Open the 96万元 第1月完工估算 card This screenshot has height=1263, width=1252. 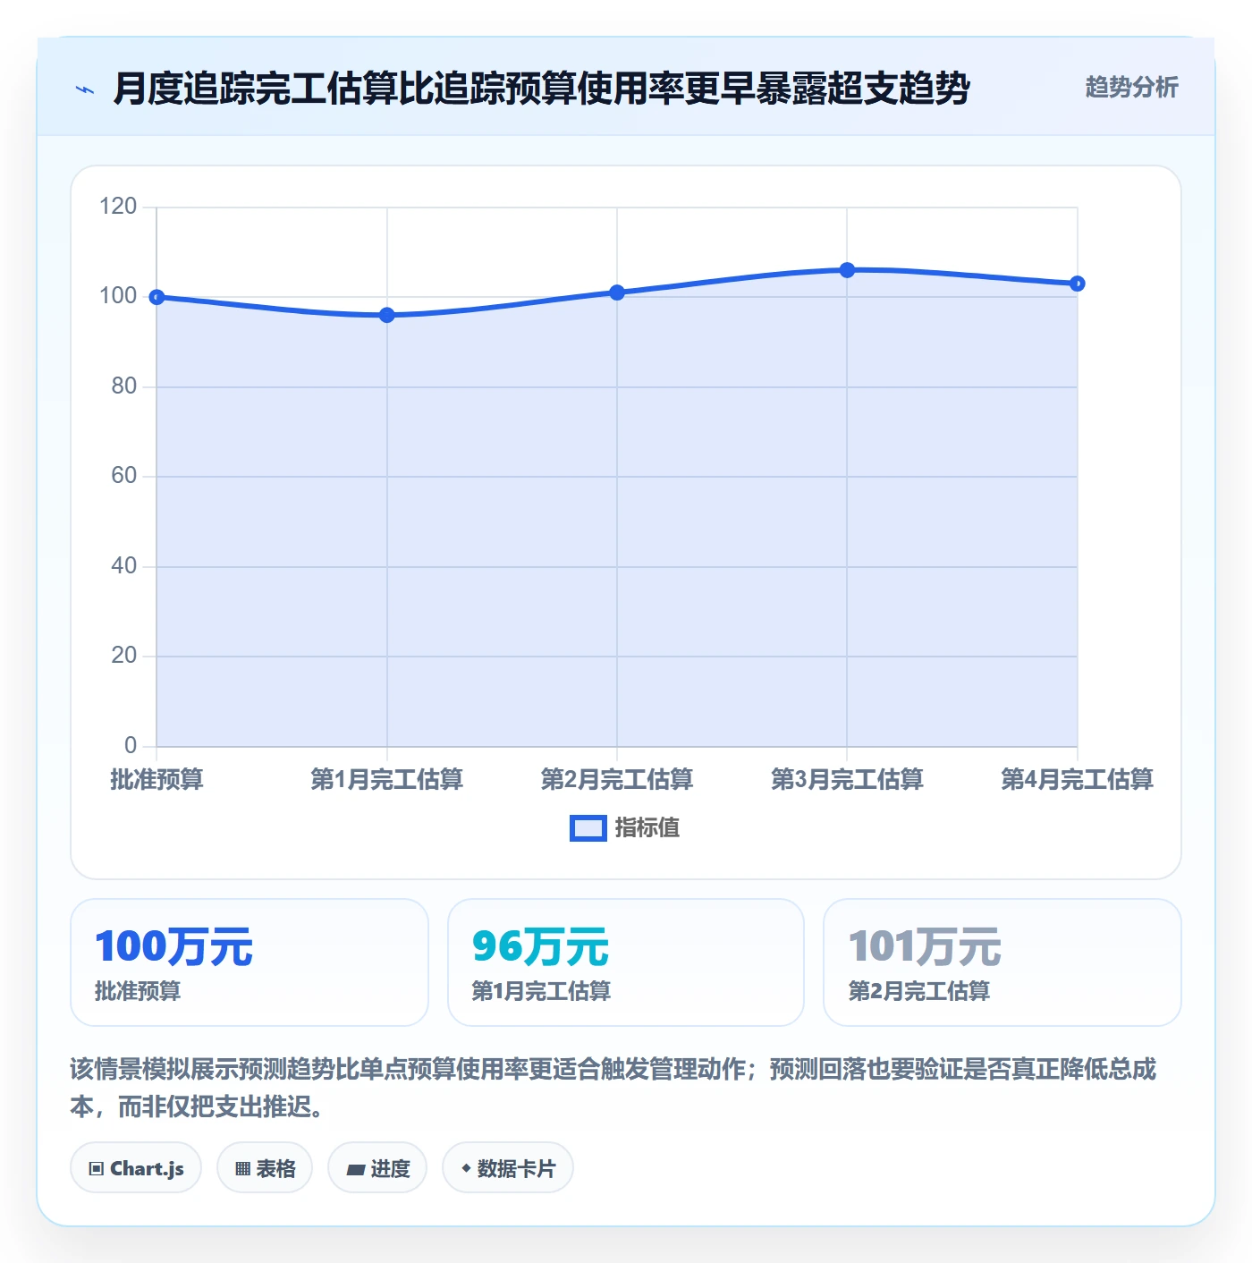(x=626, y=962)
